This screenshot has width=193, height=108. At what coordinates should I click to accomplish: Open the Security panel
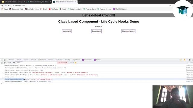pyautogui.click(x=67, y=60)
